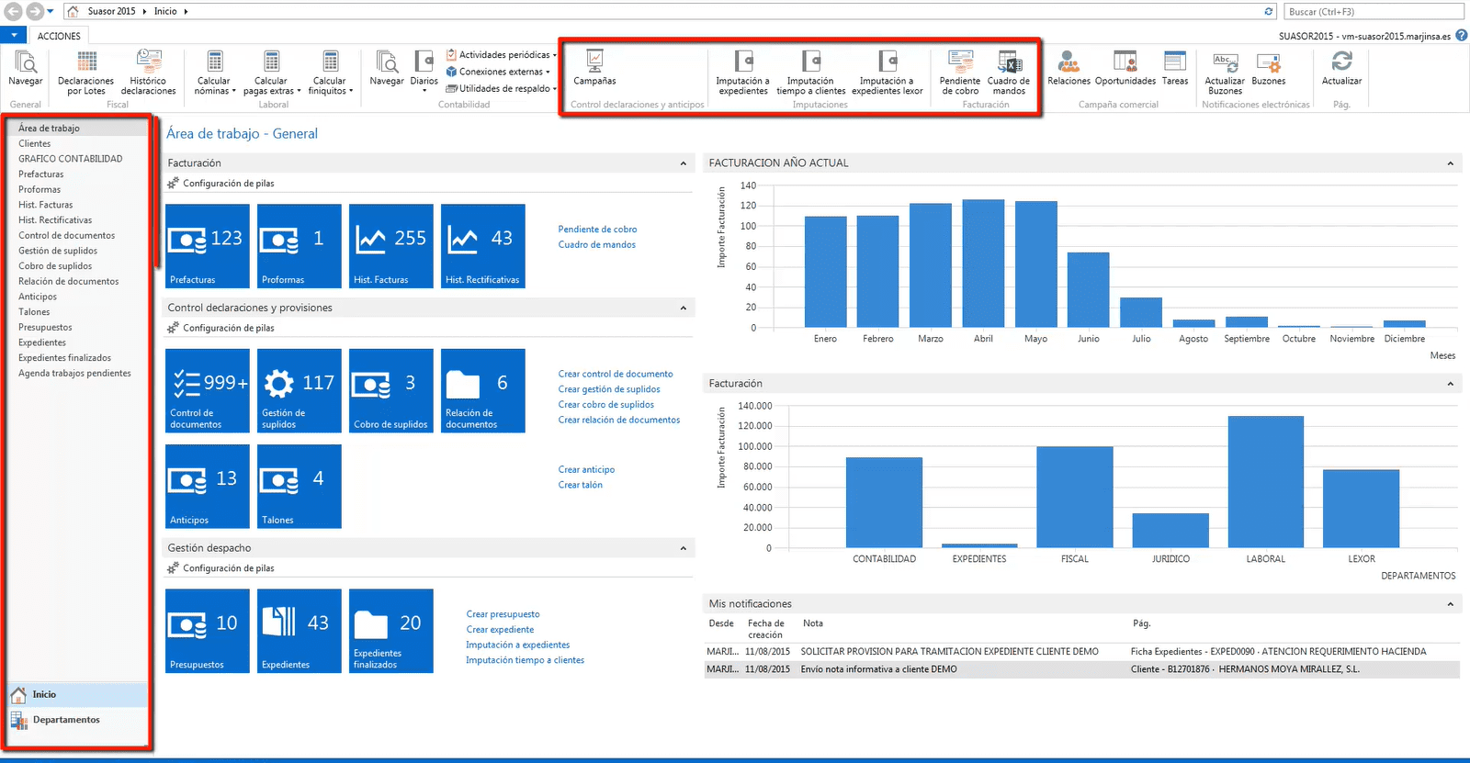Click the Abril bar in yearly chart
This screenshot has height=763, width=1470.
[983, 264]
